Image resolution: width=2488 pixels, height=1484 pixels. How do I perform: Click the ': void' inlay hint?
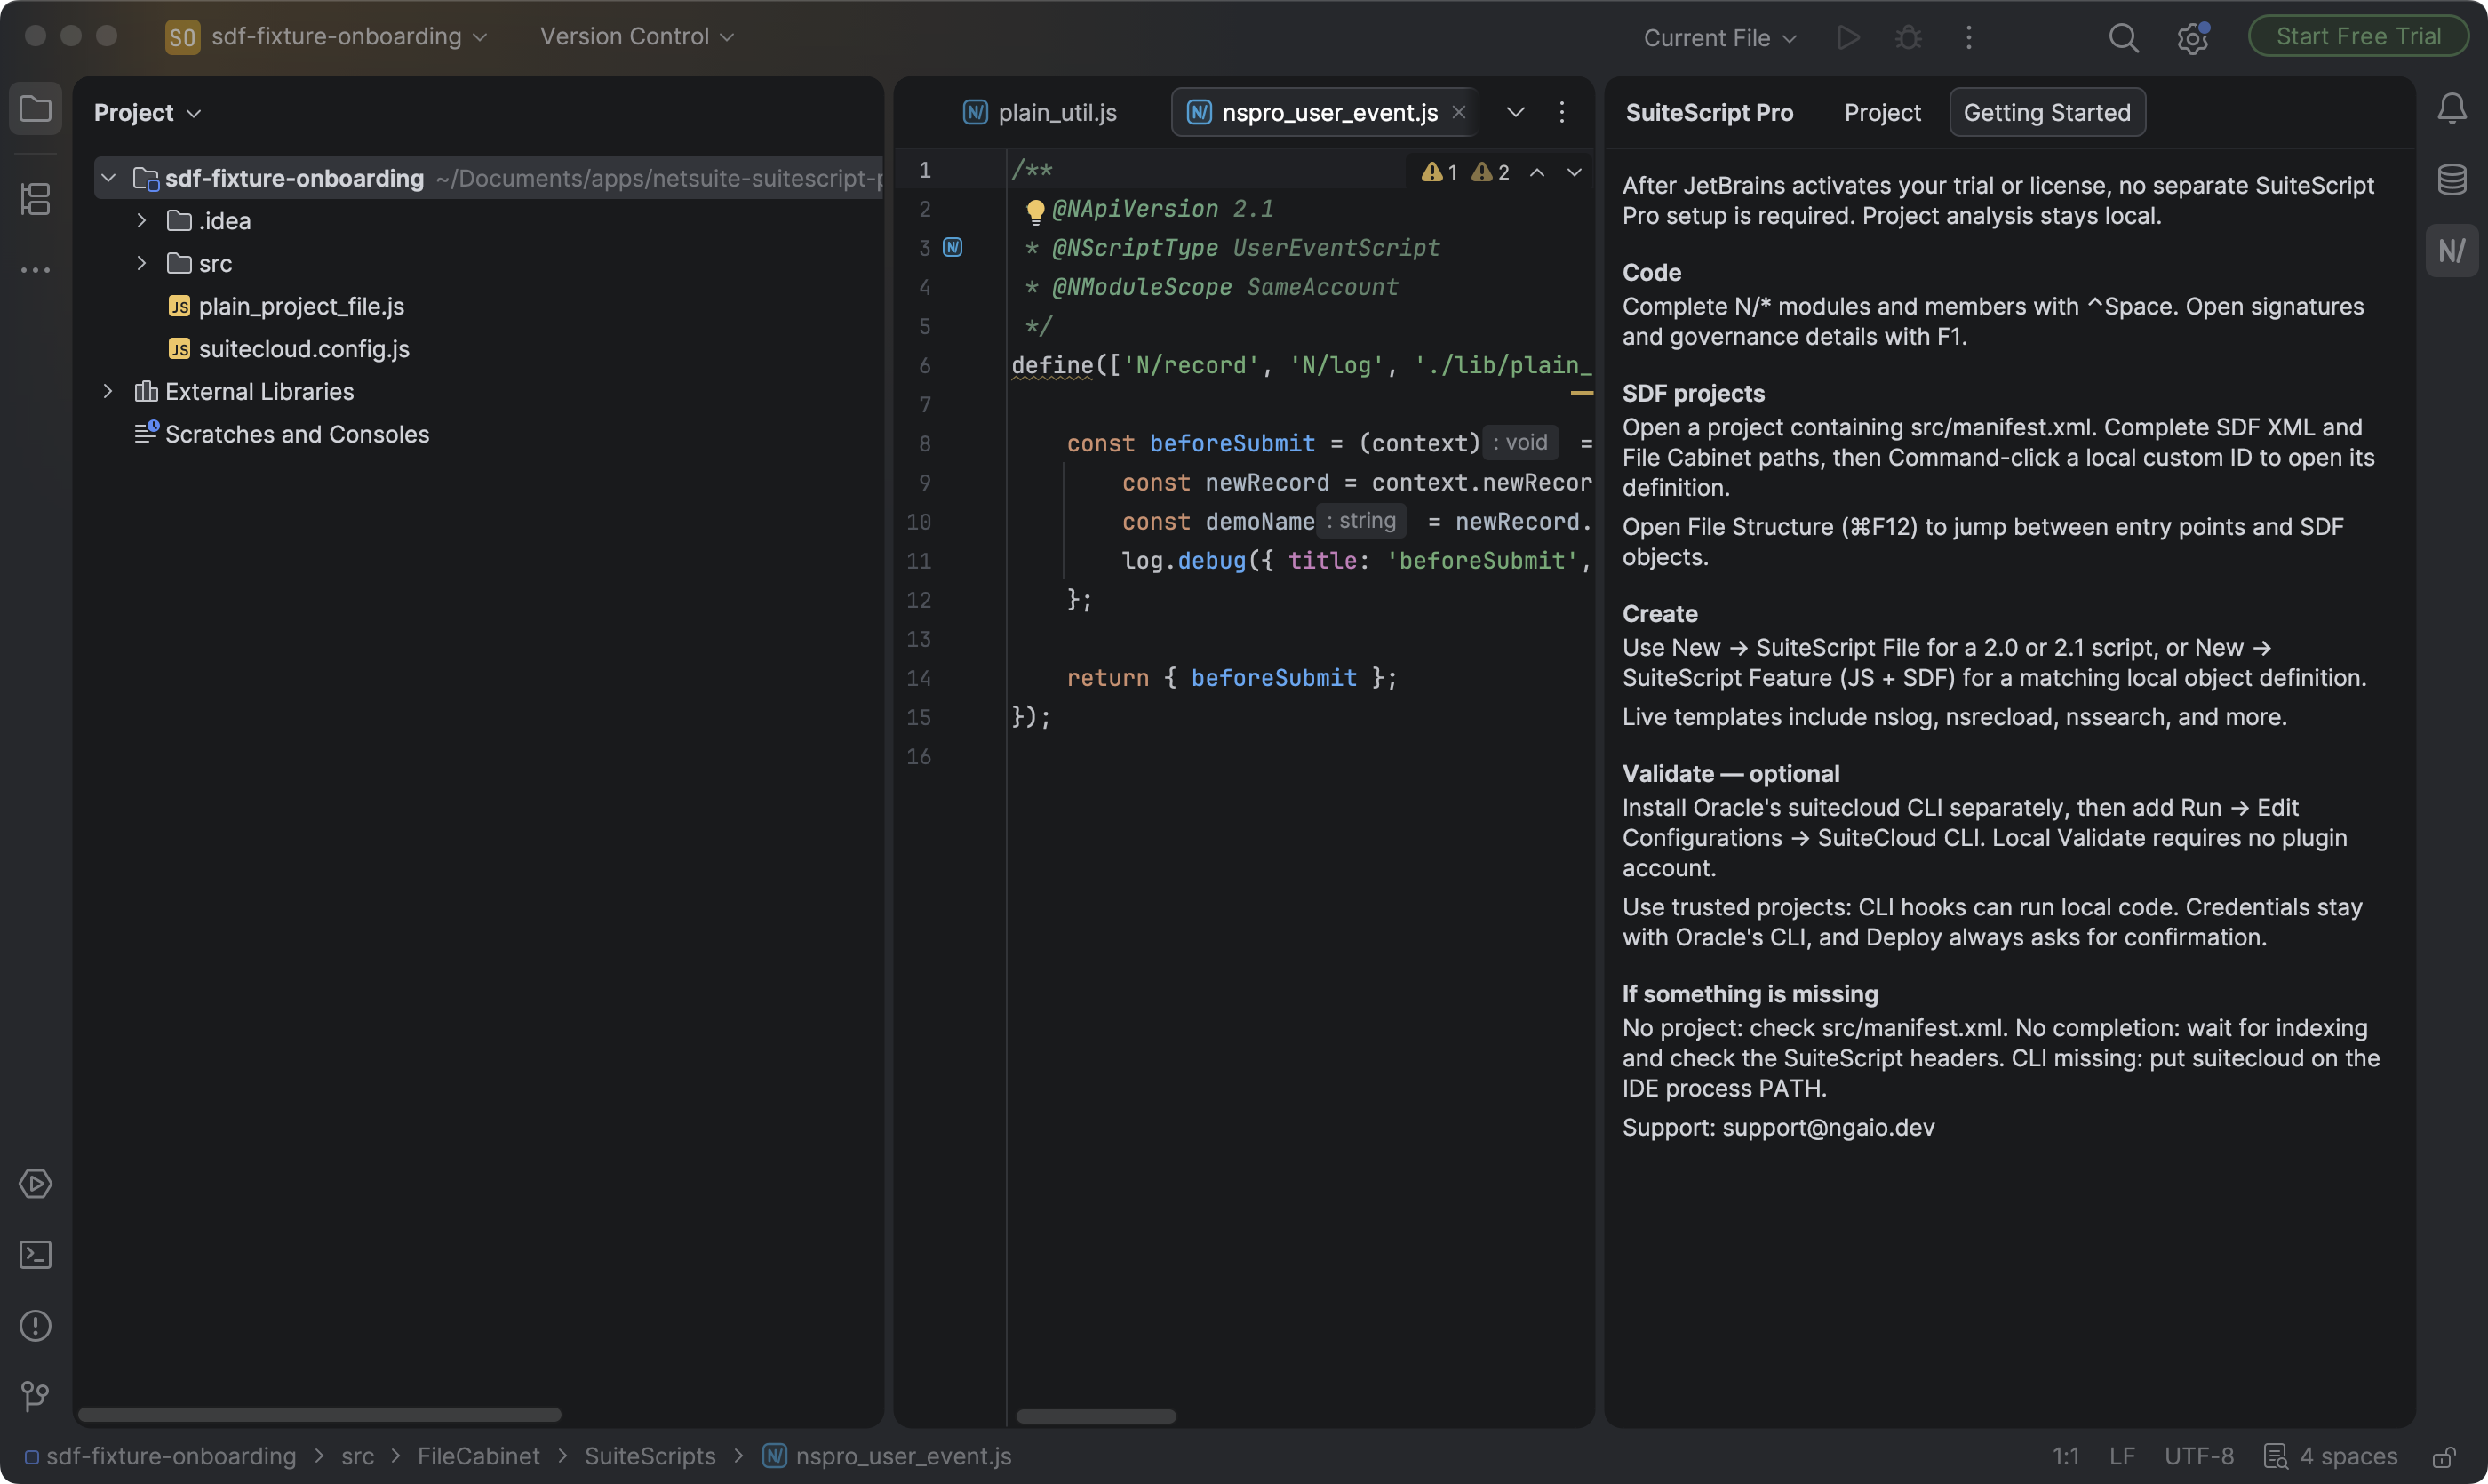[1520, 443]
